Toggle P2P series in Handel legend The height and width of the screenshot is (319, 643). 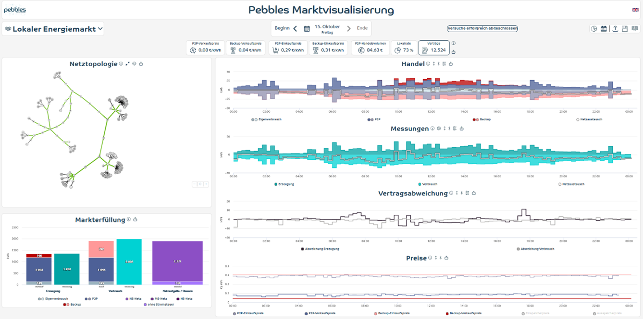tap(374, 119)
